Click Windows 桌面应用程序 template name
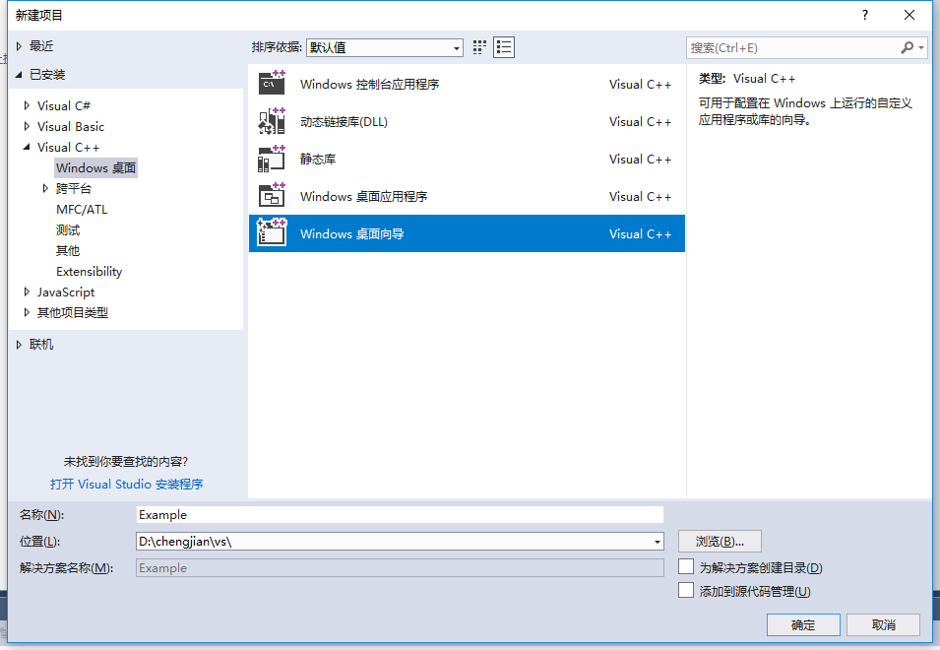Image resolution: width=940 pixels, height=650 pixels. (364, 197)
